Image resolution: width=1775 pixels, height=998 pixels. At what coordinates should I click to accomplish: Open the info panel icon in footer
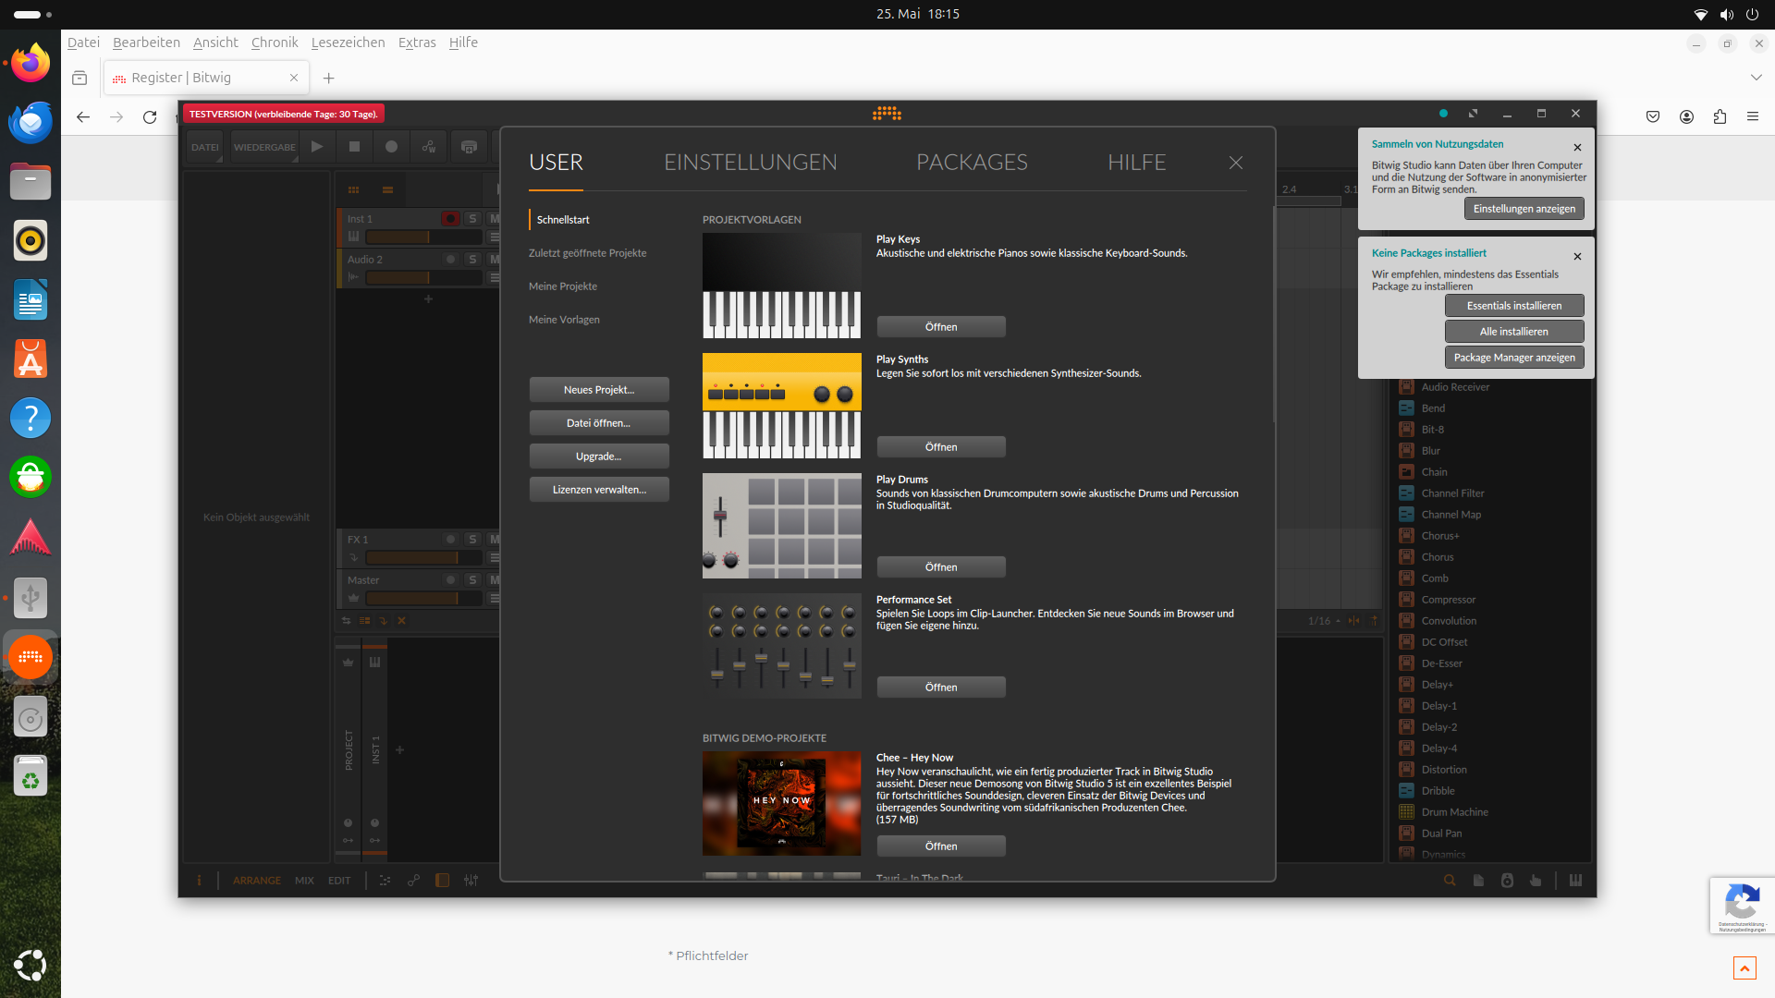pyautogui.click(x=199, y=881)
